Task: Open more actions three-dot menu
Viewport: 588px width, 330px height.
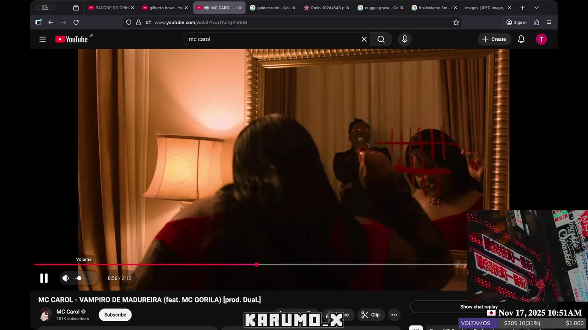Action: [394, 315]
